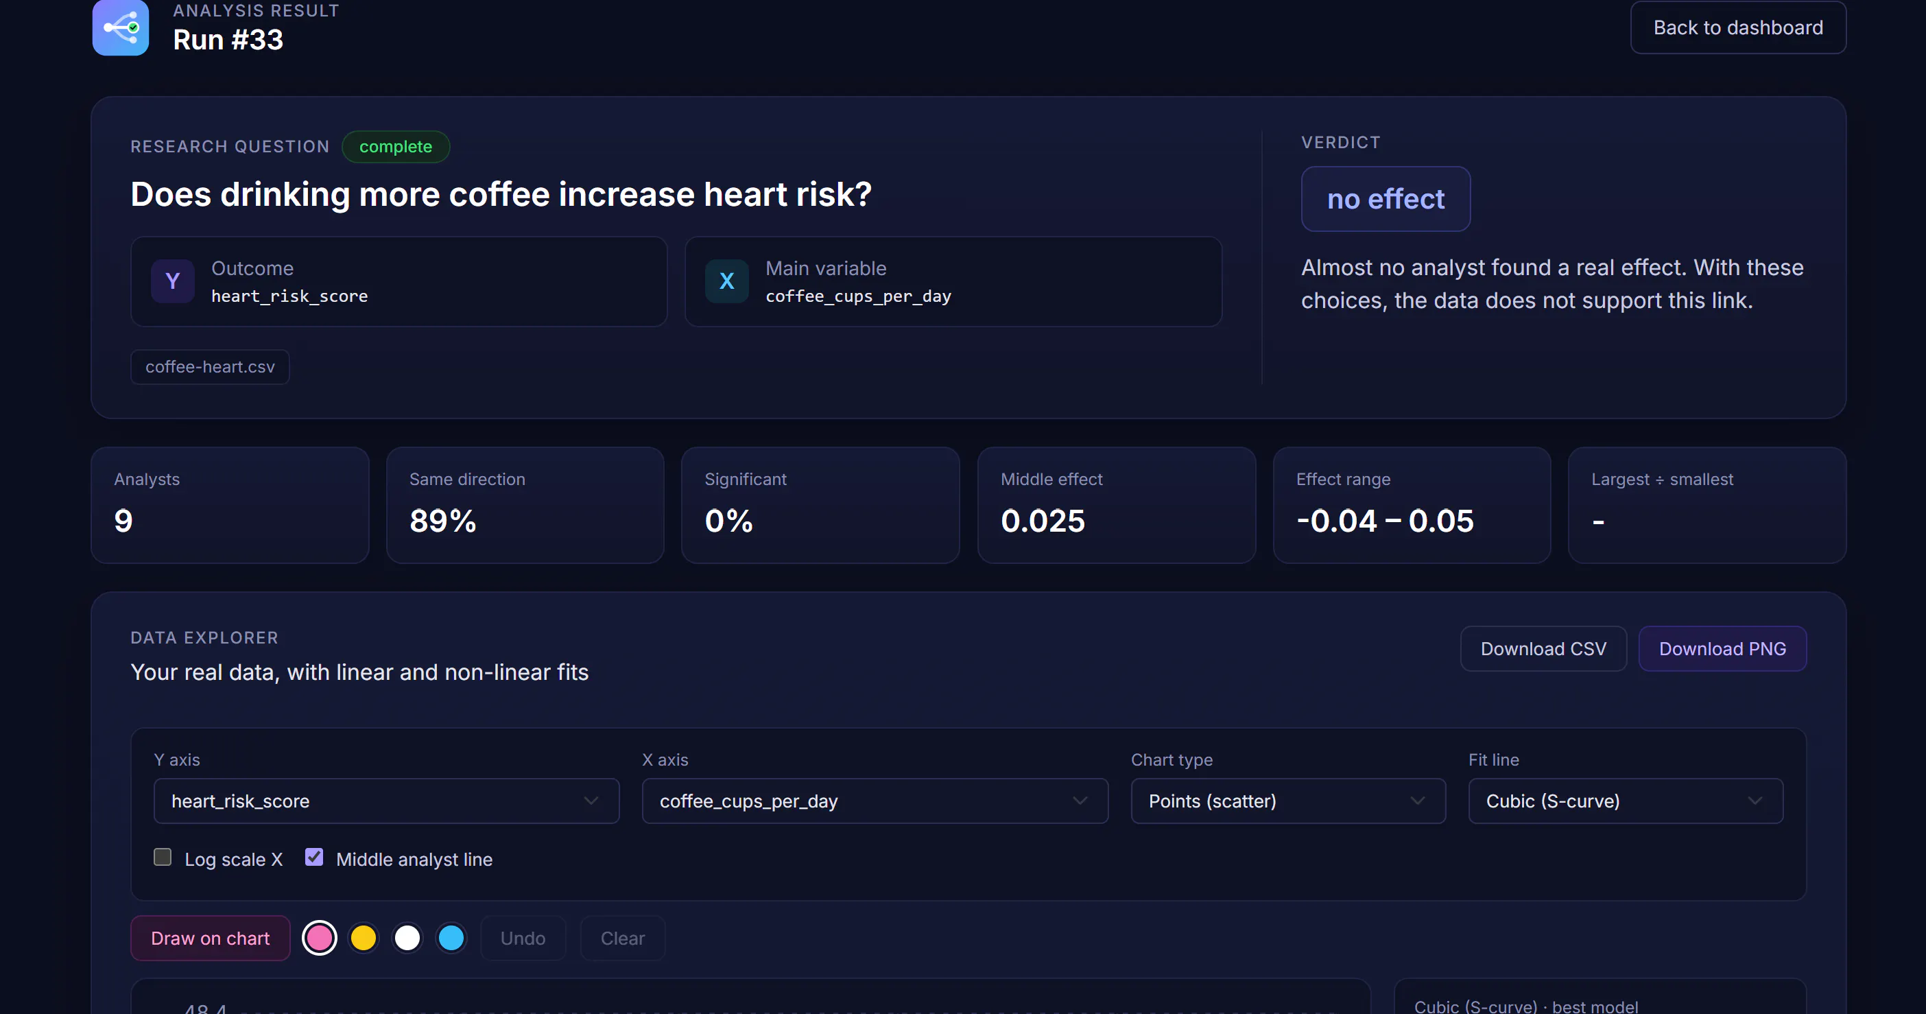The height and width of the screenshot is (1014, 1926).
Task: Click the coffee-heart.csv file chip
Action: [x=210, y=367]
